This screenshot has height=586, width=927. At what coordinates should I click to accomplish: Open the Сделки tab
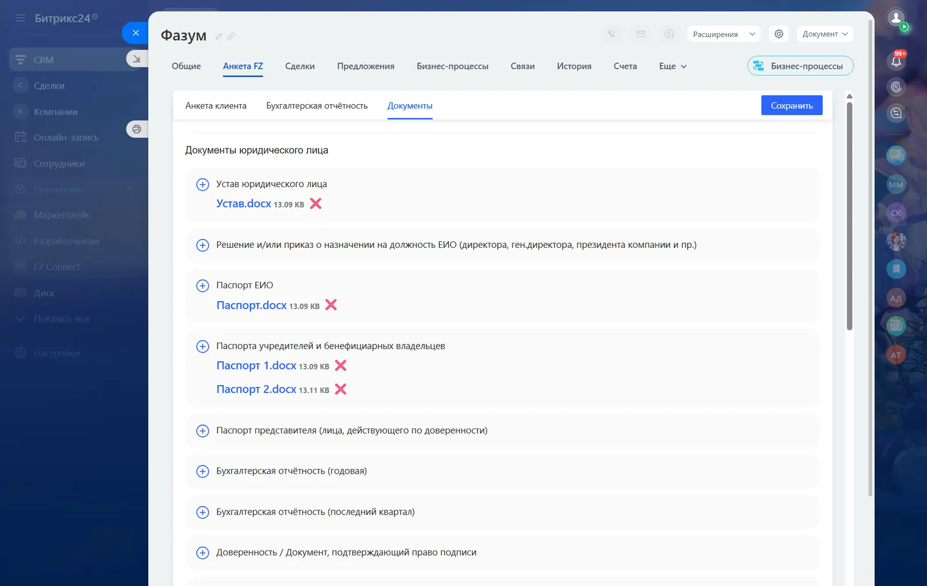[300, 66]
